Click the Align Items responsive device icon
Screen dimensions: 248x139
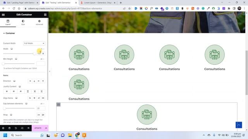tap(16, 98)
